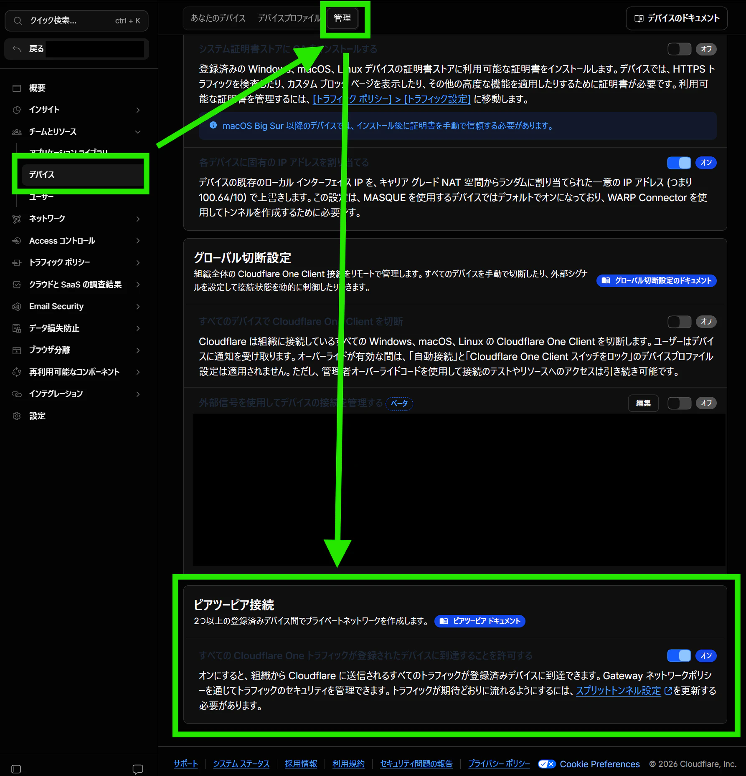
Task: Click the ブラウザ分離 icon
Action: click(x=17, y=350)
